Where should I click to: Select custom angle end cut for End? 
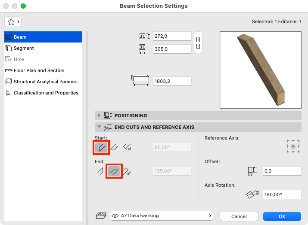tap(127, 171)
